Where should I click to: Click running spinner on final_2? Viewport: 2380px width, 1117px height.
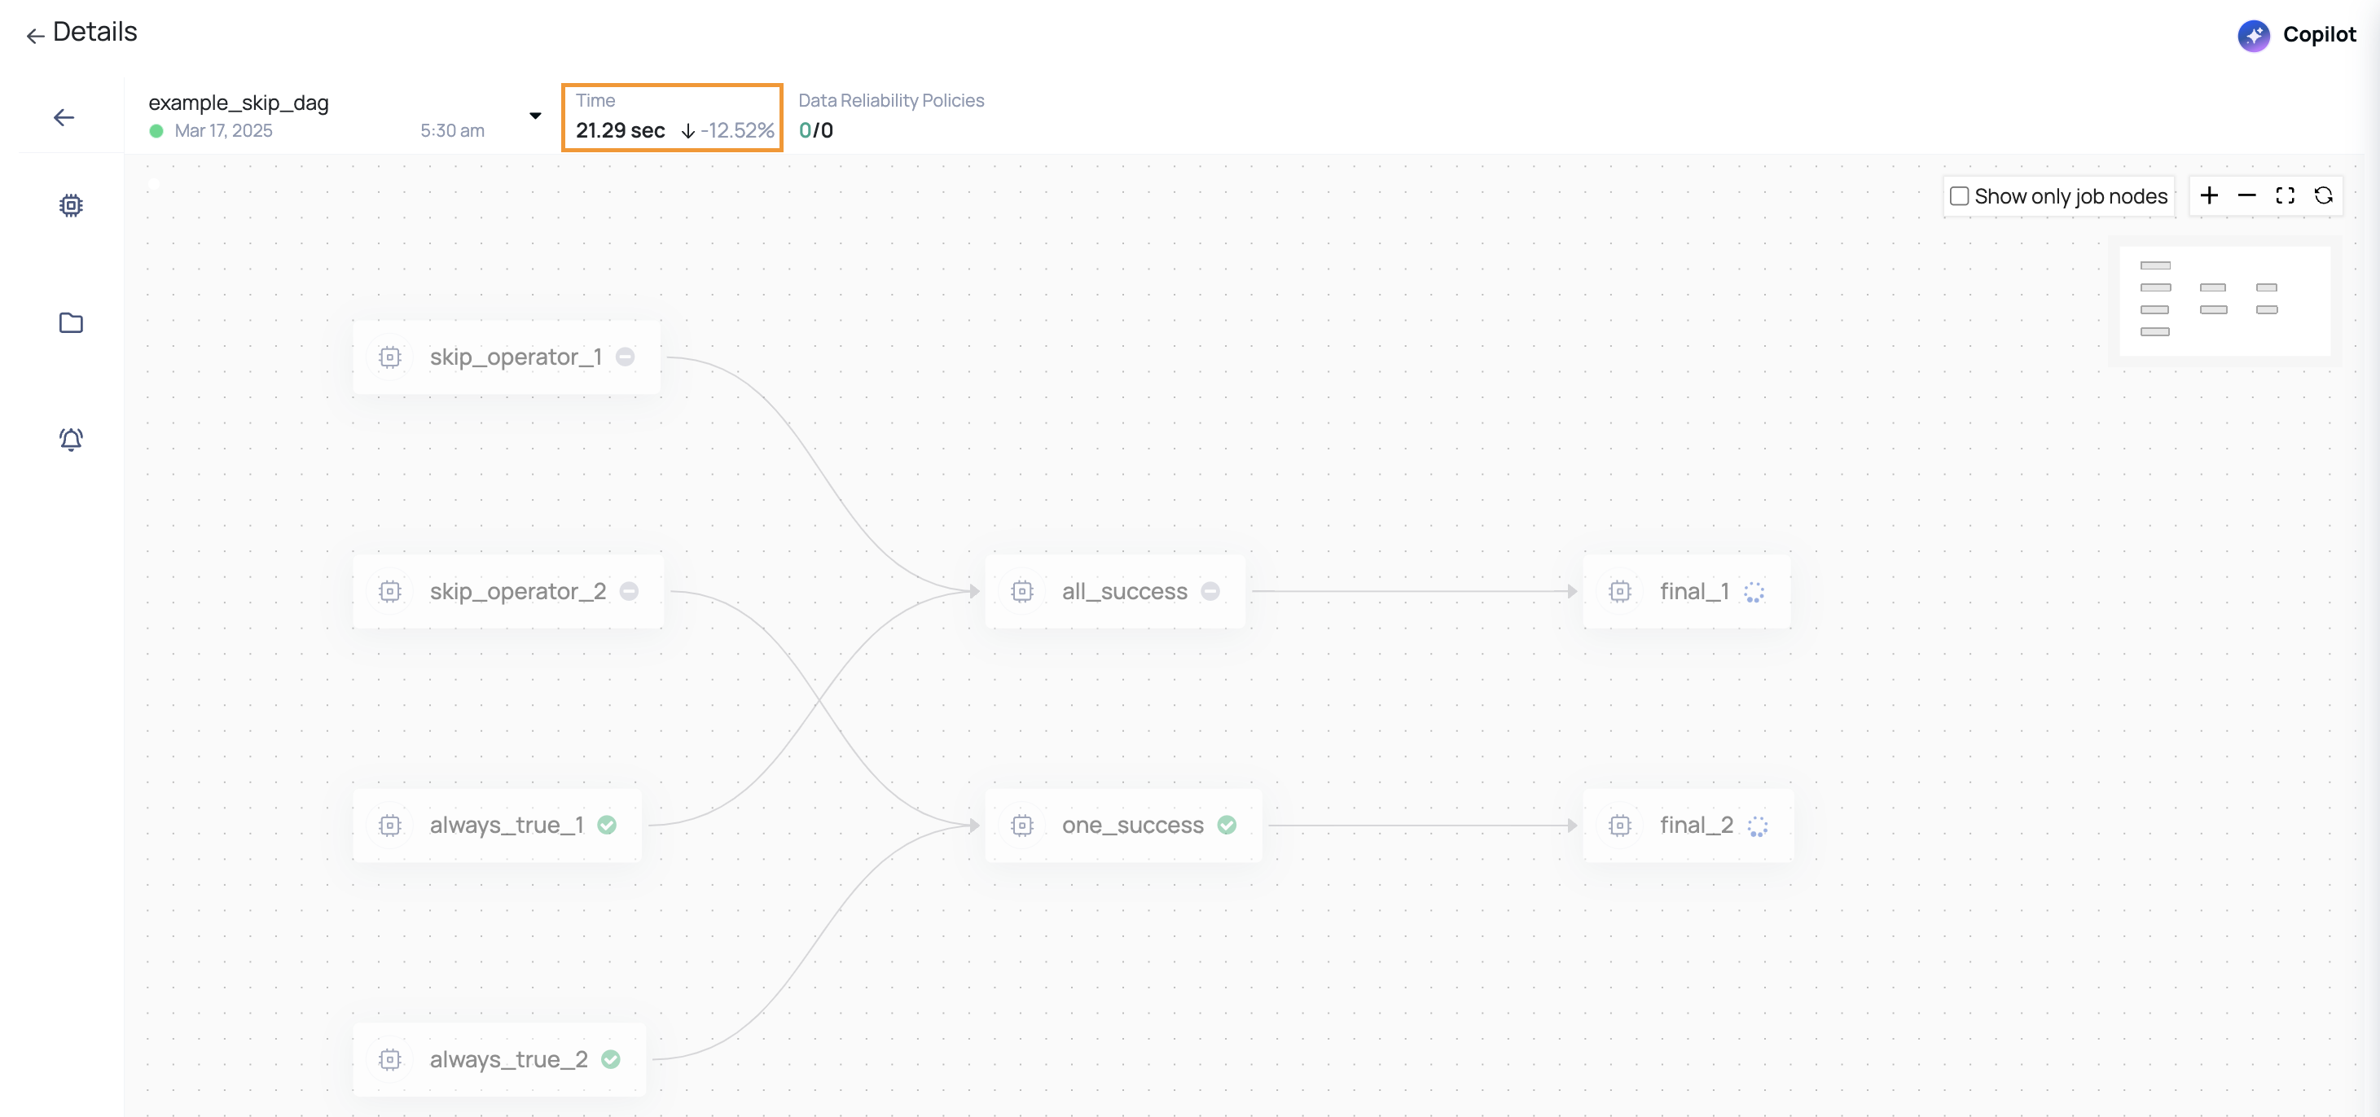click(x=1759, y=826)
